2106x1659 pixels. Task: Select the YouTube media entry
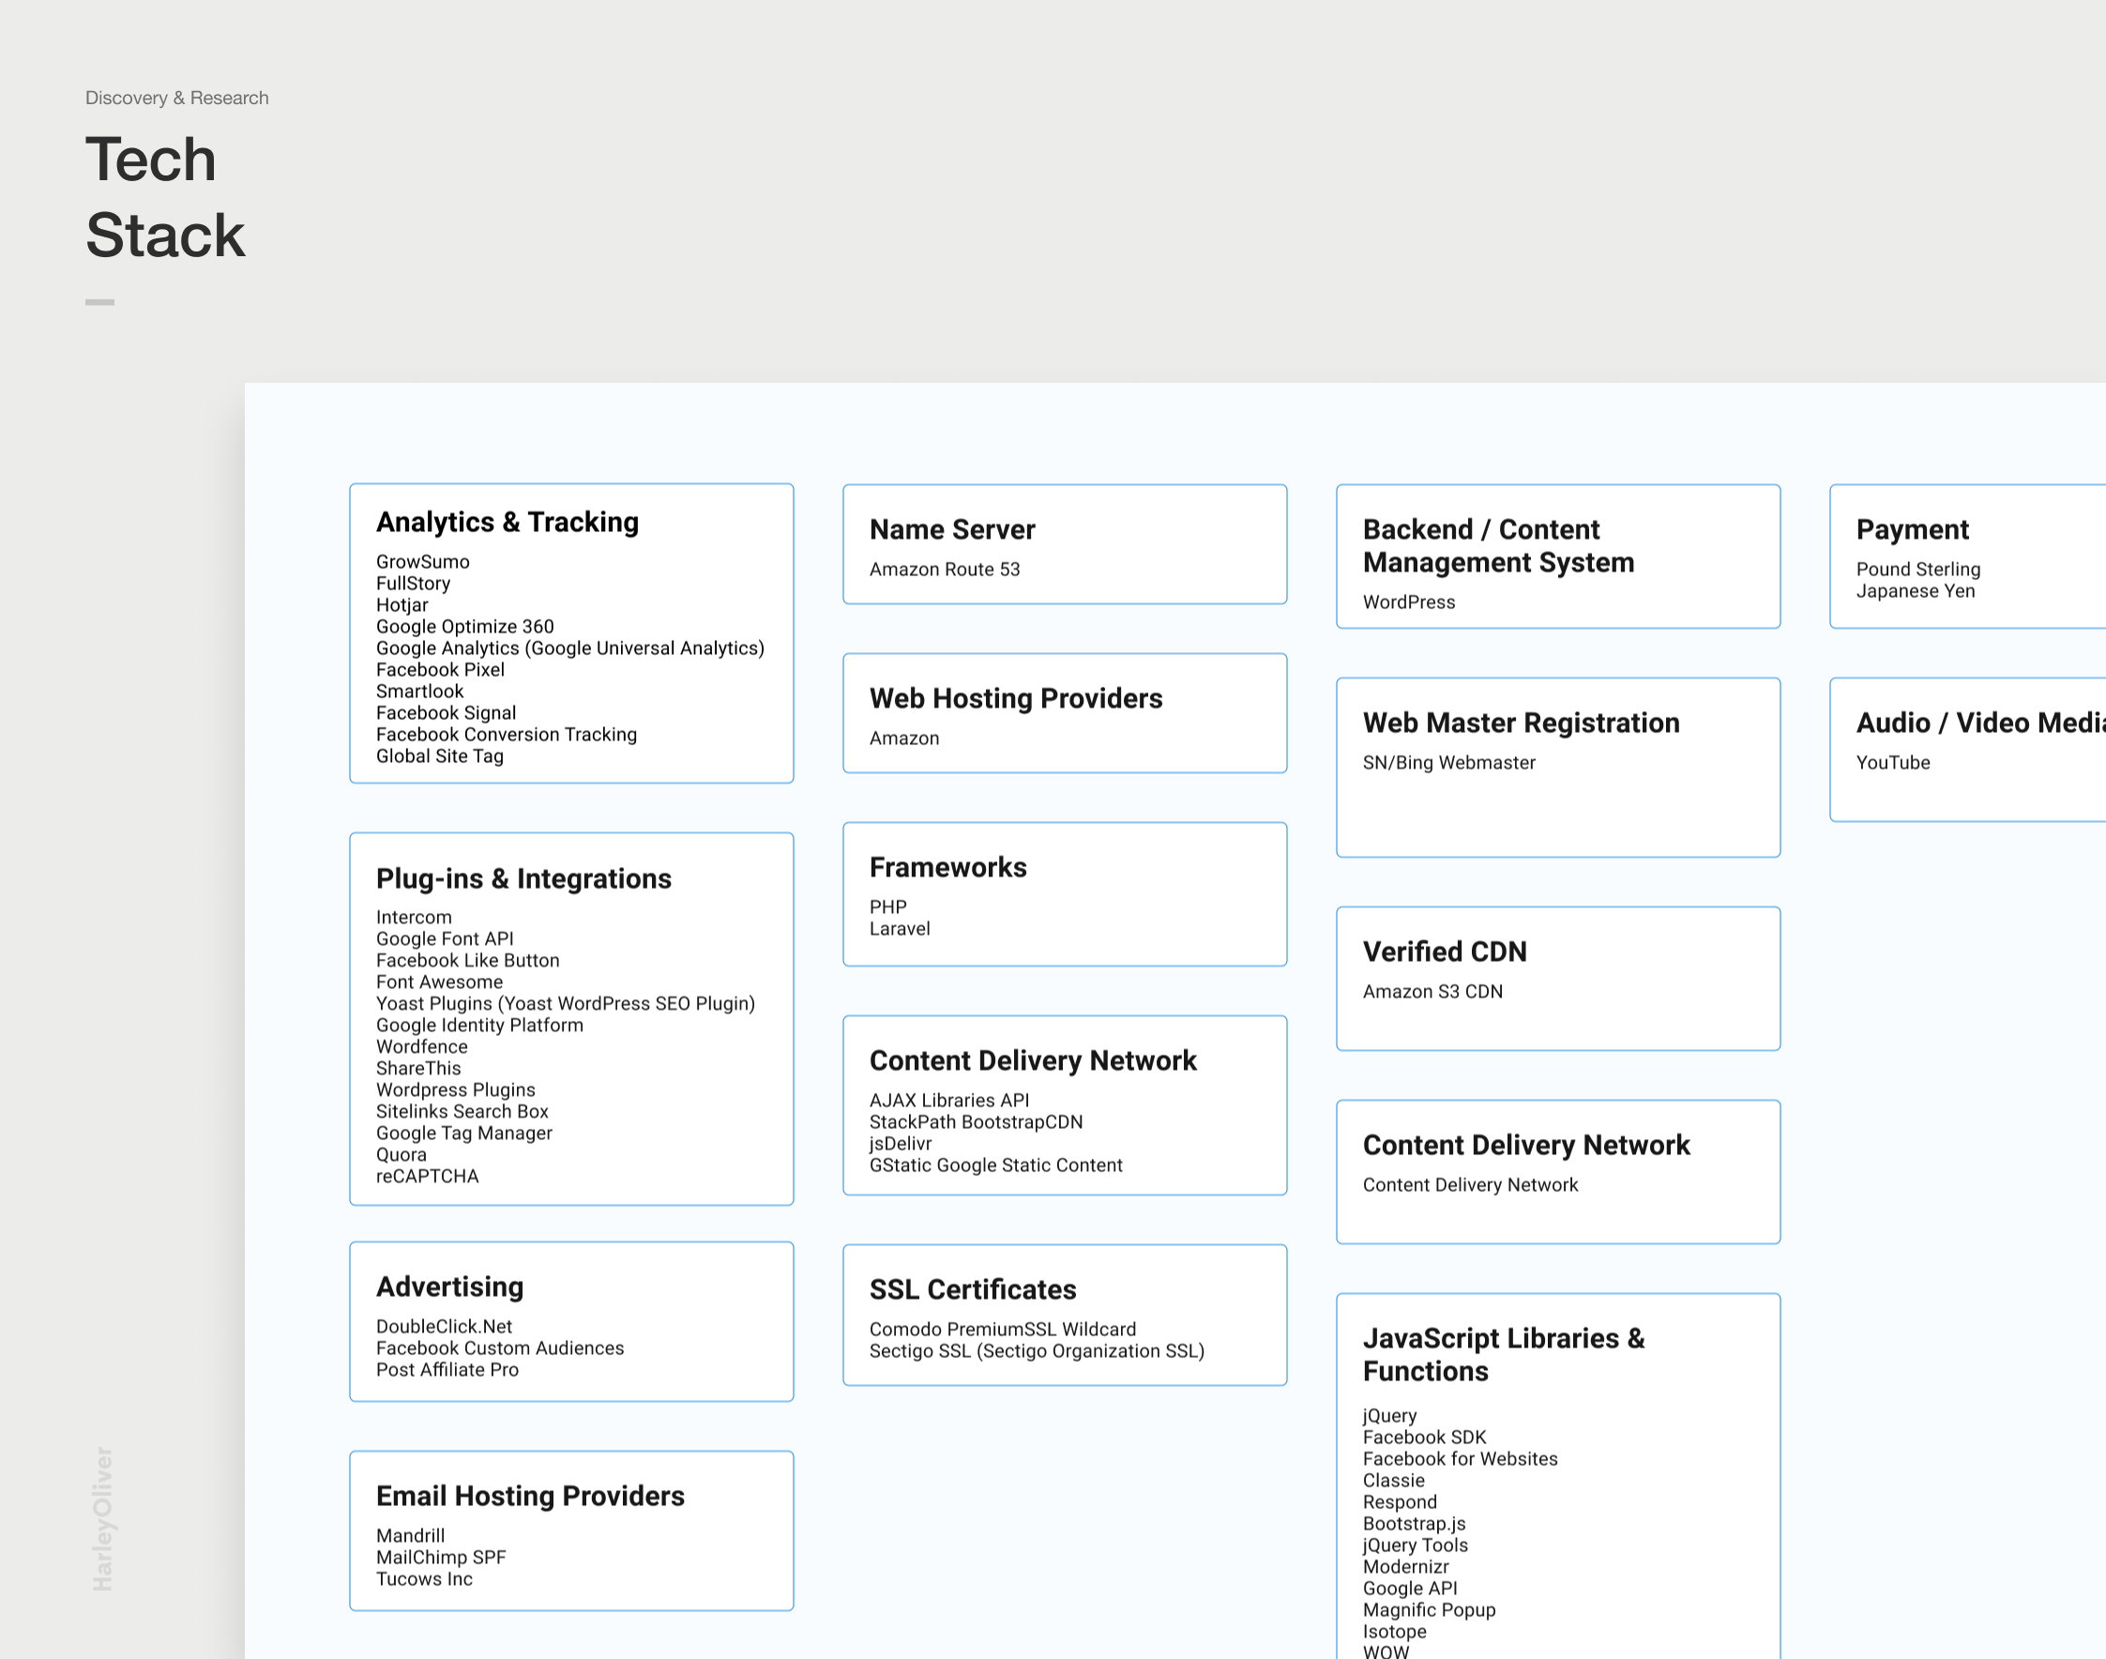pos(1892,764)
